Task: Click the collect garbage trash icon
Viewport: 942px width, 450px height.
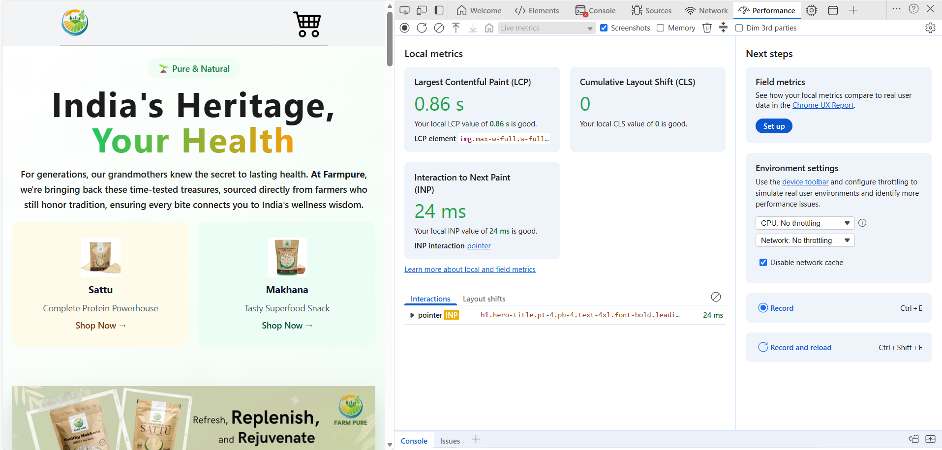Action: point(707,28)
